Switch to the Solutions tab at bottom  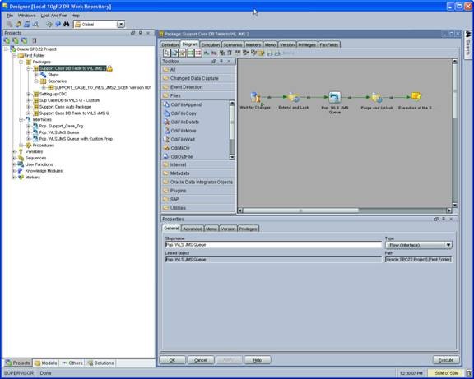101,363
